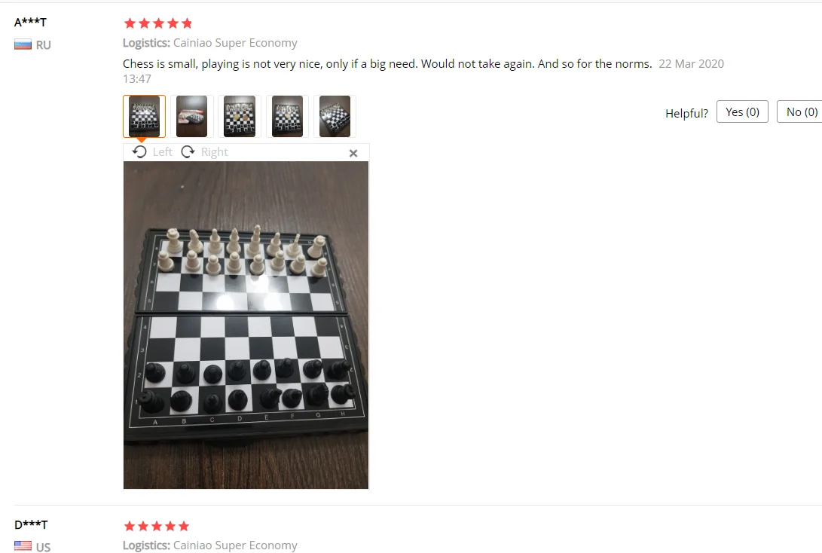Click the Cainiao Super Economy logistics text in A***T's review

point(235,43)
